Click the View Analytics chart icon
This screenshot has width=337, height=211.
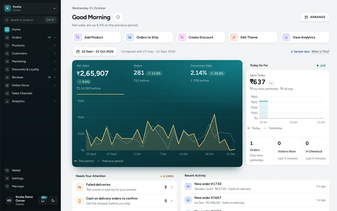coord(286,37)
